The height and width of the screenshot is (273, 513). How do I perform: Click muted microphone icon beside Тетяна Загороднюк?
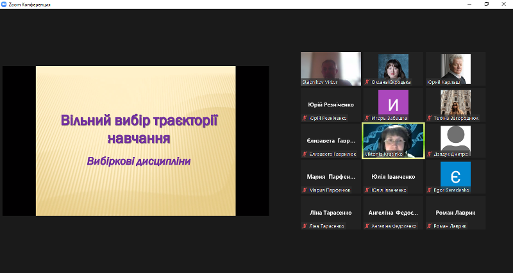[429, 118]
